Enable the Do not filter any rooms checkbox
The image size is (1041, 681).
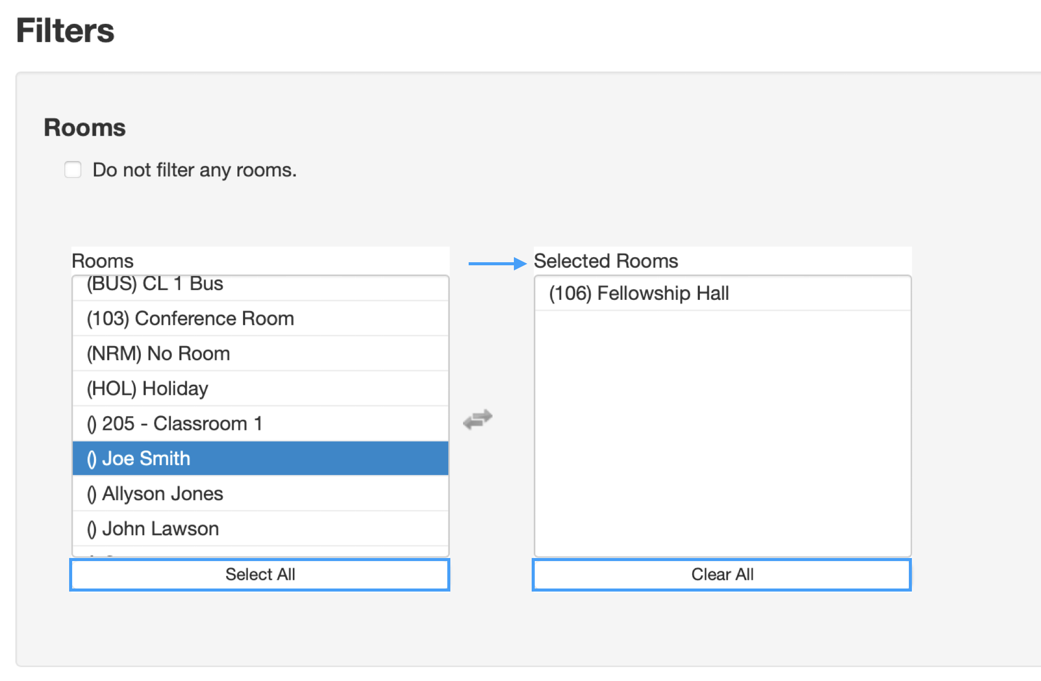(x=73, y=169)
